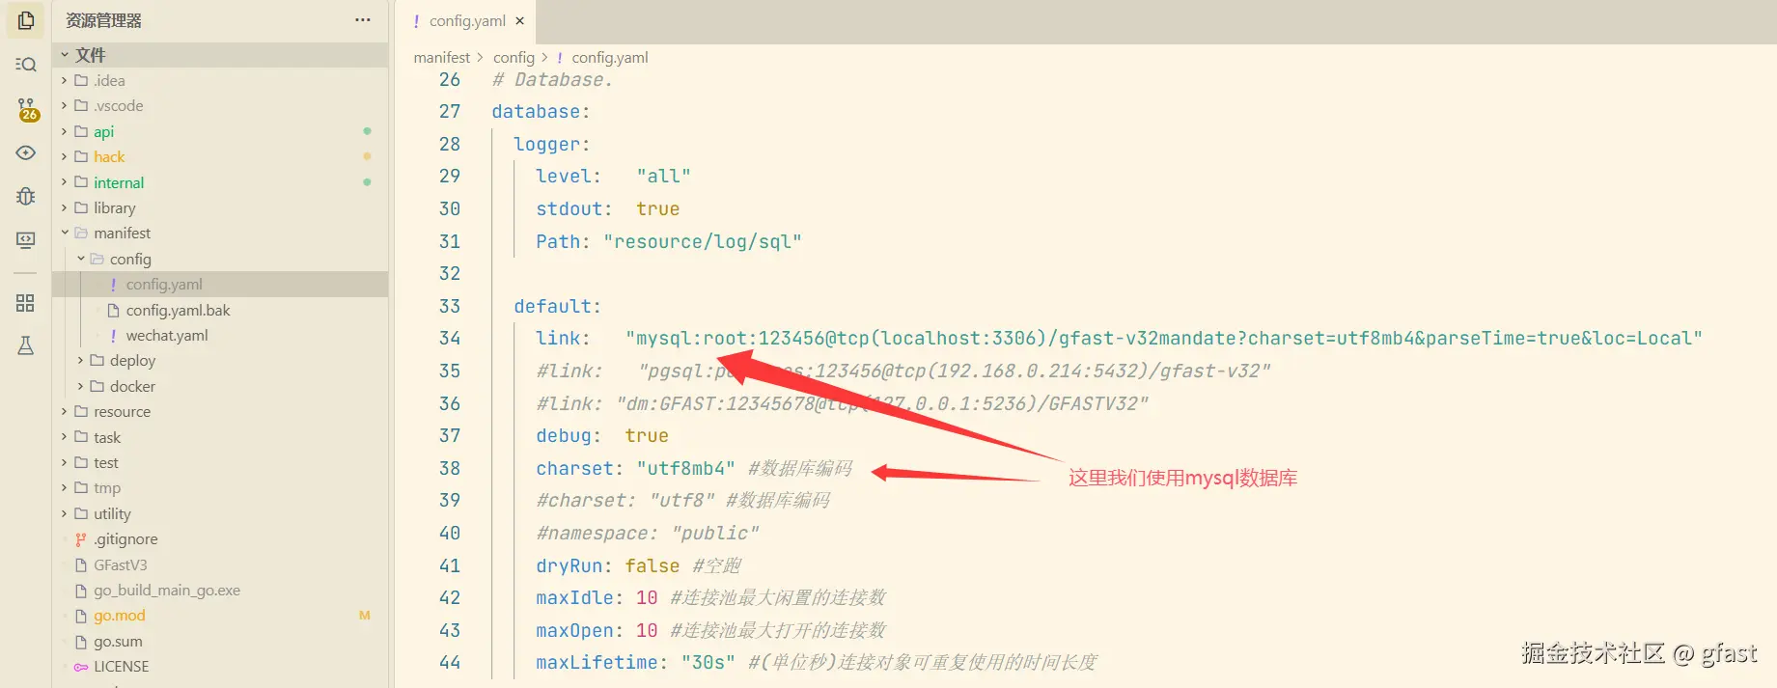This screenshot has height=688, width=1777.
Task: Click the 'debug:' key on line 37
Action: point(569,436)
